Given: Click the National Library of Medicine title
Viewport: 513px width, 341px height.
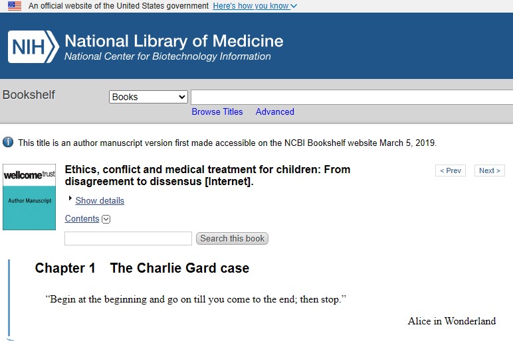Looking at the screenshot, I should tap(173, 41).
